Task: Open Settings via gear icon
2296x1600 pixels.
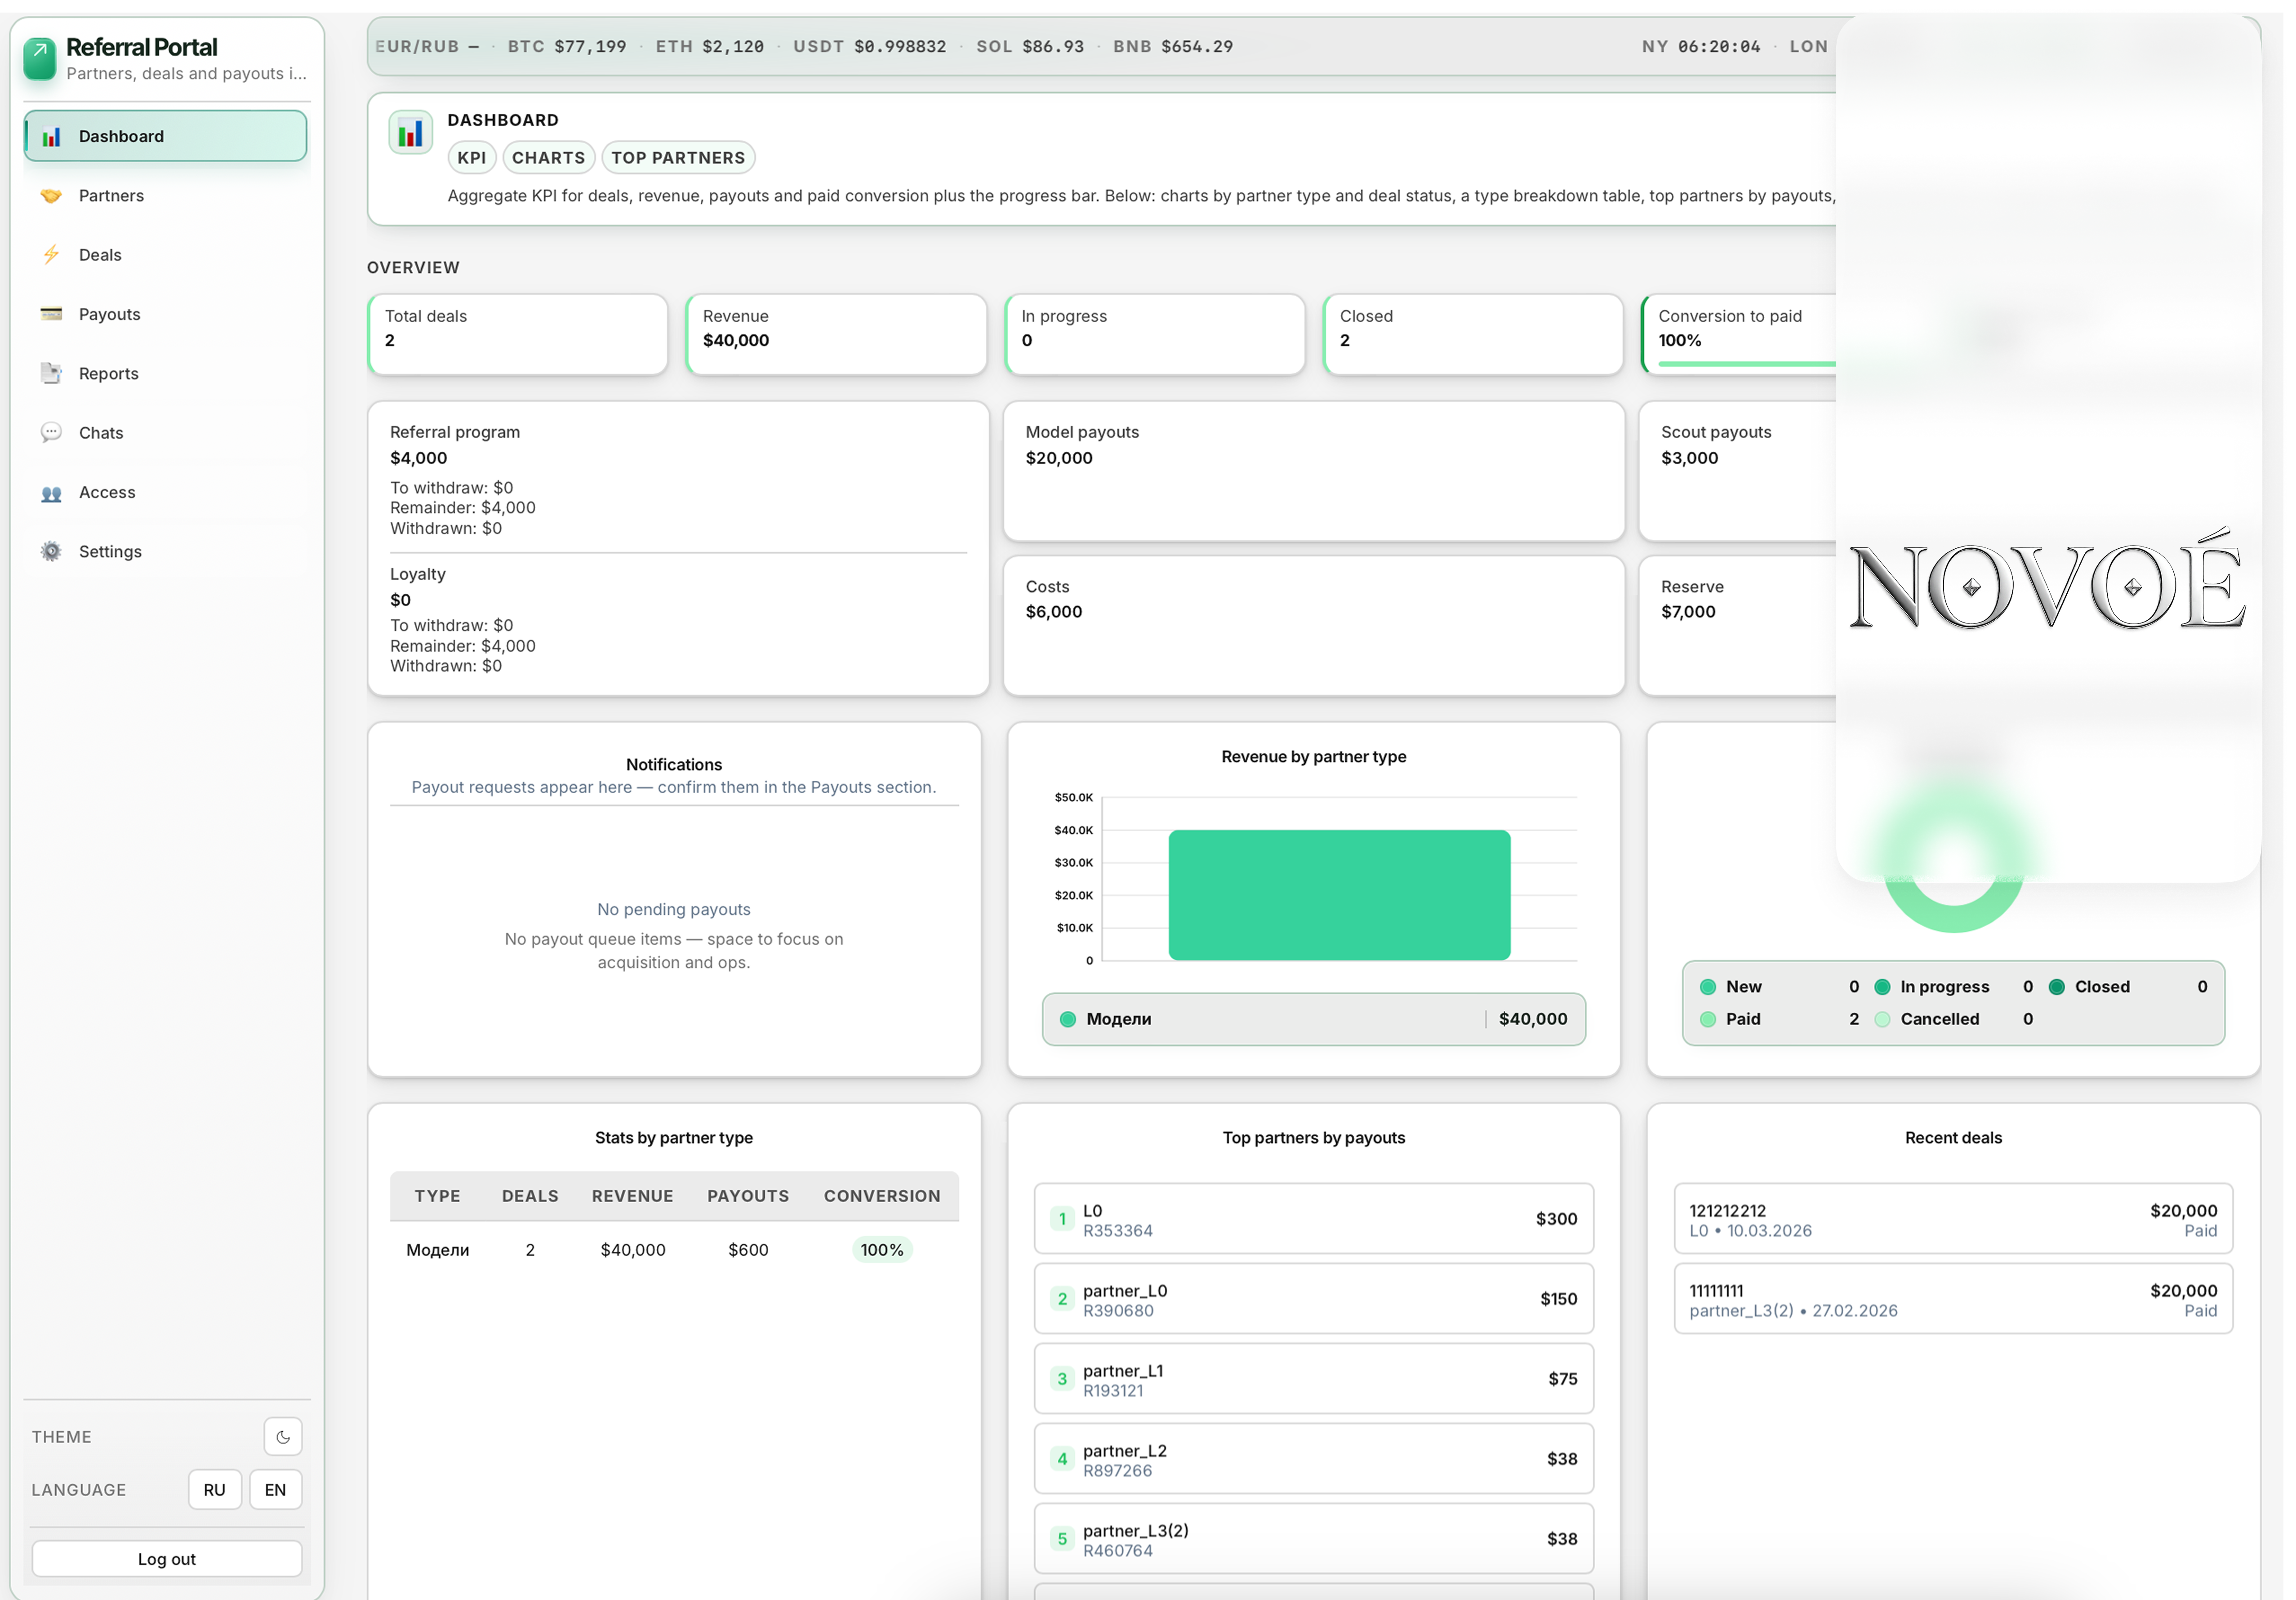Action: tap(51, 552)
